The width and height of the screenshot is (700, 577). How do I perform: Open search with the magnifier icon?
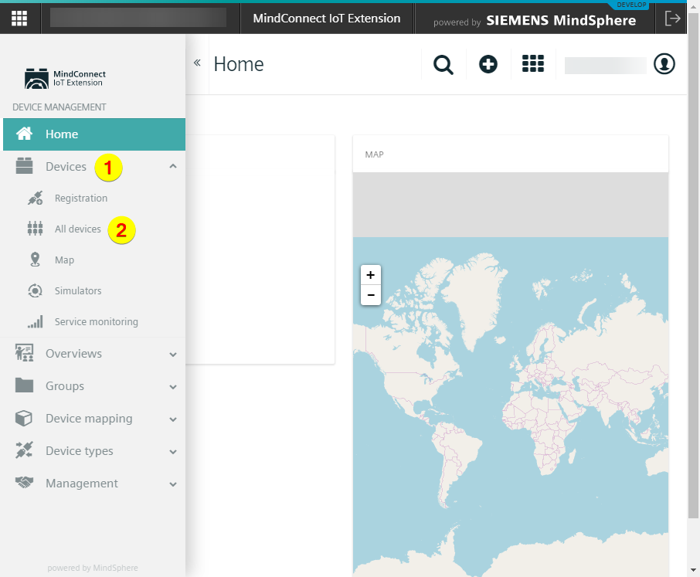pyautogui.click(x=443, y=65)
